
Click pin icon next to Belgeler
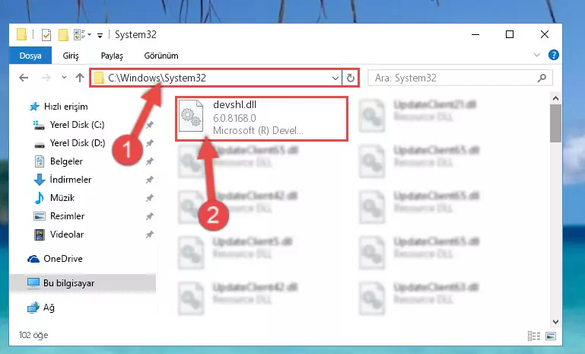point(150,161)
